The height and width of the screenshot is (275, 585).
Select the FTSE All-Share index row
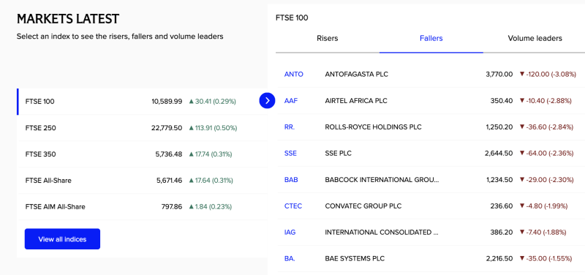(x=142, y=181)
